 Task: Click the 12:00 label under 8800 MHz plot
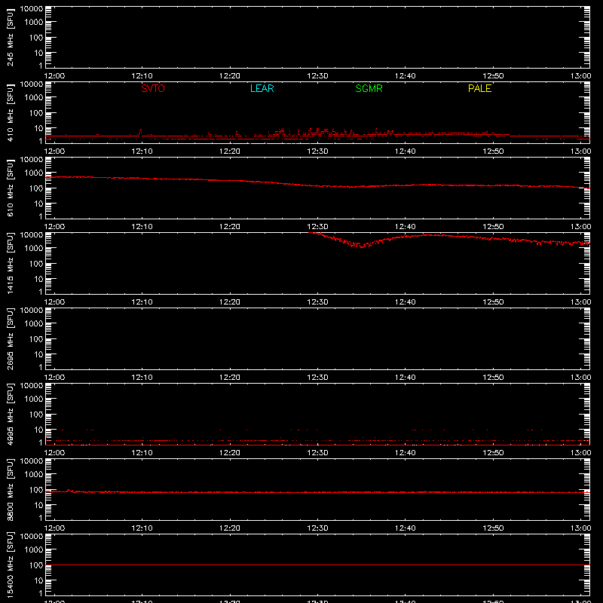coord(54,528)
